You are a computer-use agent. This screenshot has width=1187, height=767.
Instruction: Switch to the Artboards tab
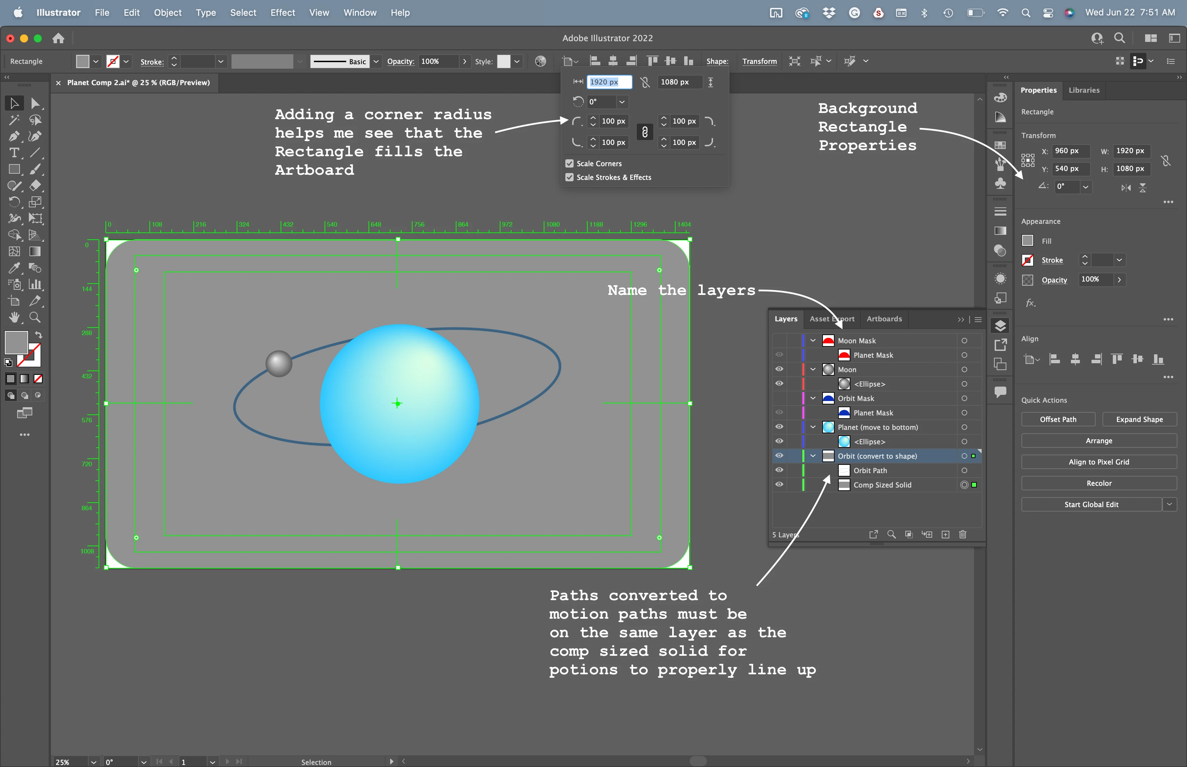tap(884, 319)
